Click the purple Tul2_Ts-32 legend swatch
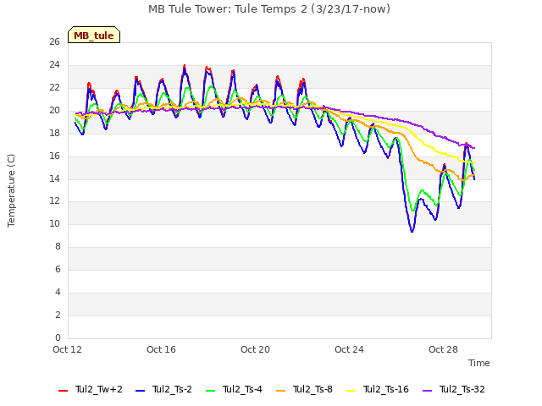This screenshot has height=406, width=542. coord(428,391)
